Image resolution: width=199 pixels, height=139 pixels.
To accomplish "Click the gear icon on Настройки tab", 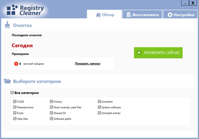I will 170,15.
